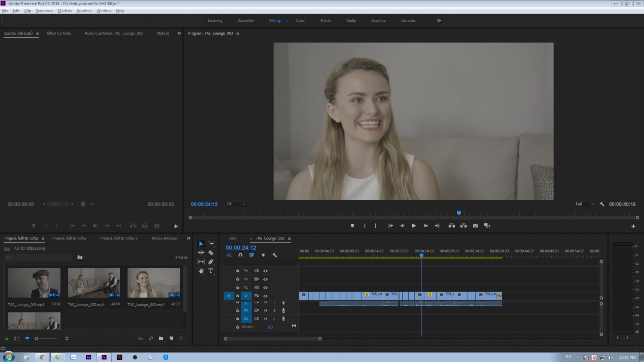
Task: Switch Project panel to list view
Action: coord(17,338)
